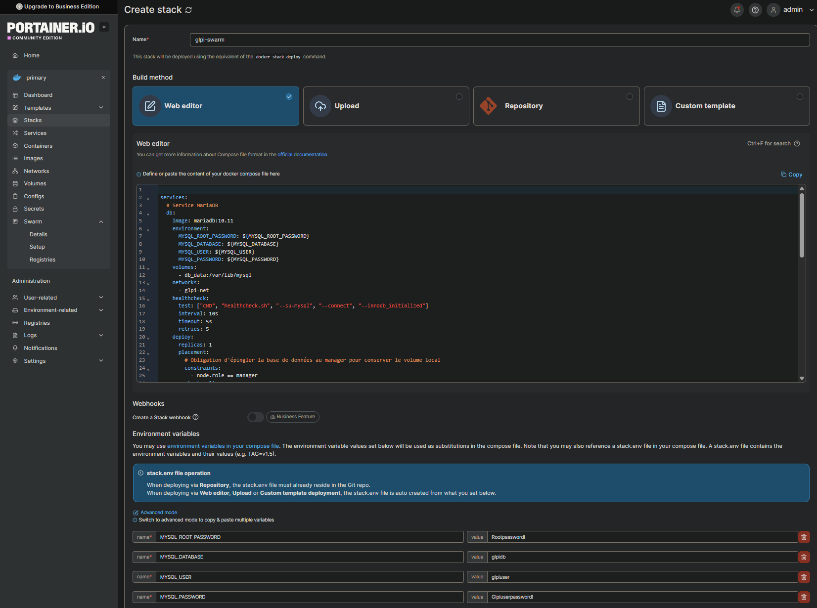Click the stack webhook help tooltip icon
The image size is (817, 608).
[195, 417]
